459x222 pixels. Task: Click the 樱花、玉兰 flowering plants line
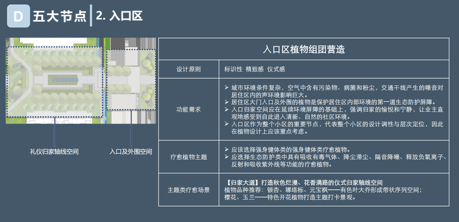point(290,197)
